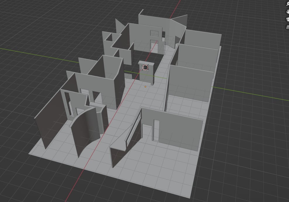
Task: Click the zoom view magnifier icon
Action: tap(288, 4)
